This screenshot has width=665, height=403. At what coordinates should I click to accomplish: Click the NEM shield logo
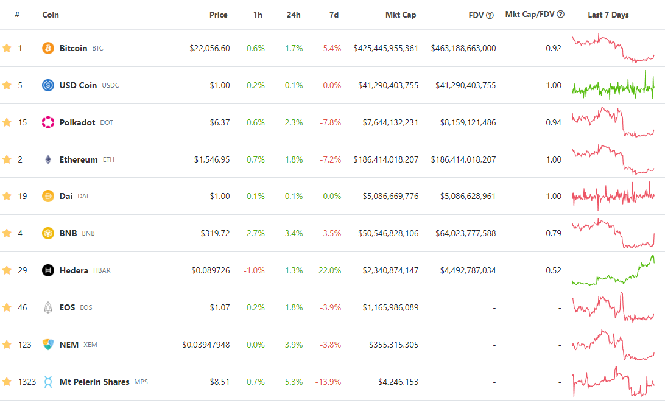[x=48, y=345]
